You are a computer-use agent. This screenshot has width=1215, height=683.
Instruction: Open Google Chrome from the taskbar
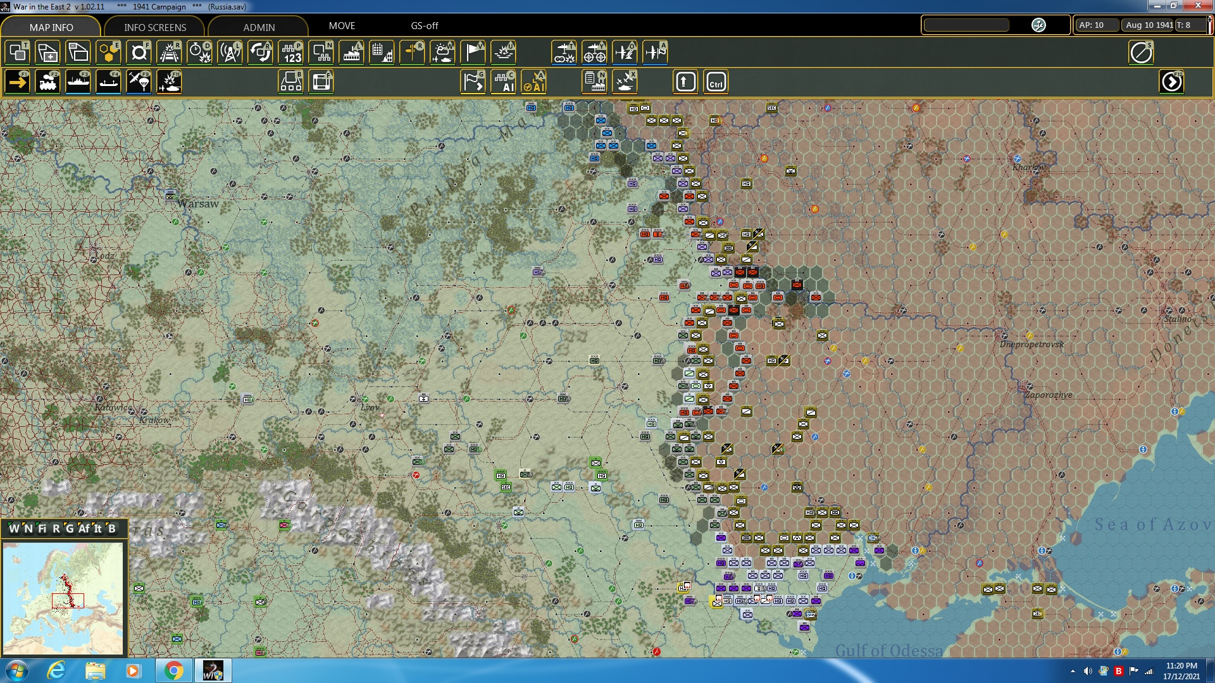[173, 670]
